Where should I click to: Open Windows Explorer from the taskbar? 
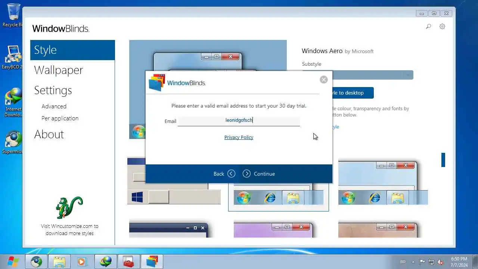tap(59, 262)
